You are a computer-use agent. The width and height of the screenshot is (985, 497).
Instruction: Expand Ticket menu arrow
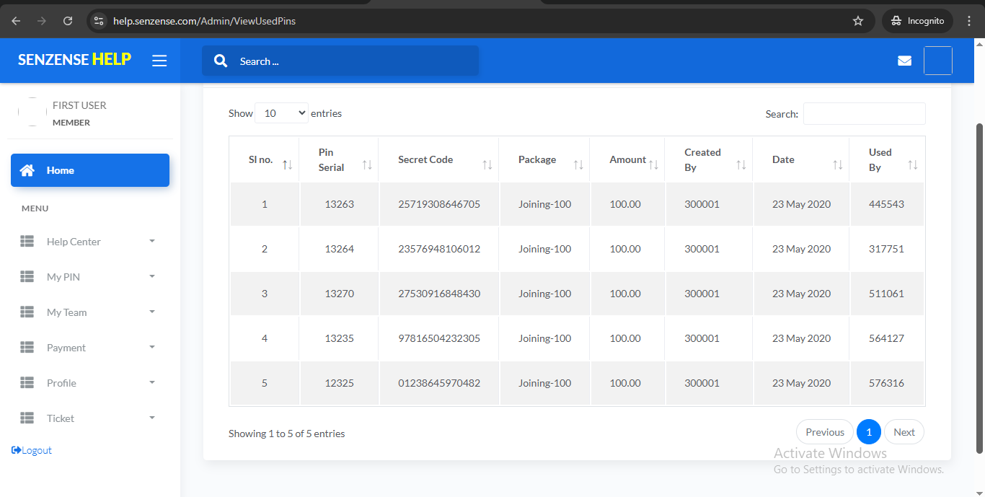[x=152, y=418]
